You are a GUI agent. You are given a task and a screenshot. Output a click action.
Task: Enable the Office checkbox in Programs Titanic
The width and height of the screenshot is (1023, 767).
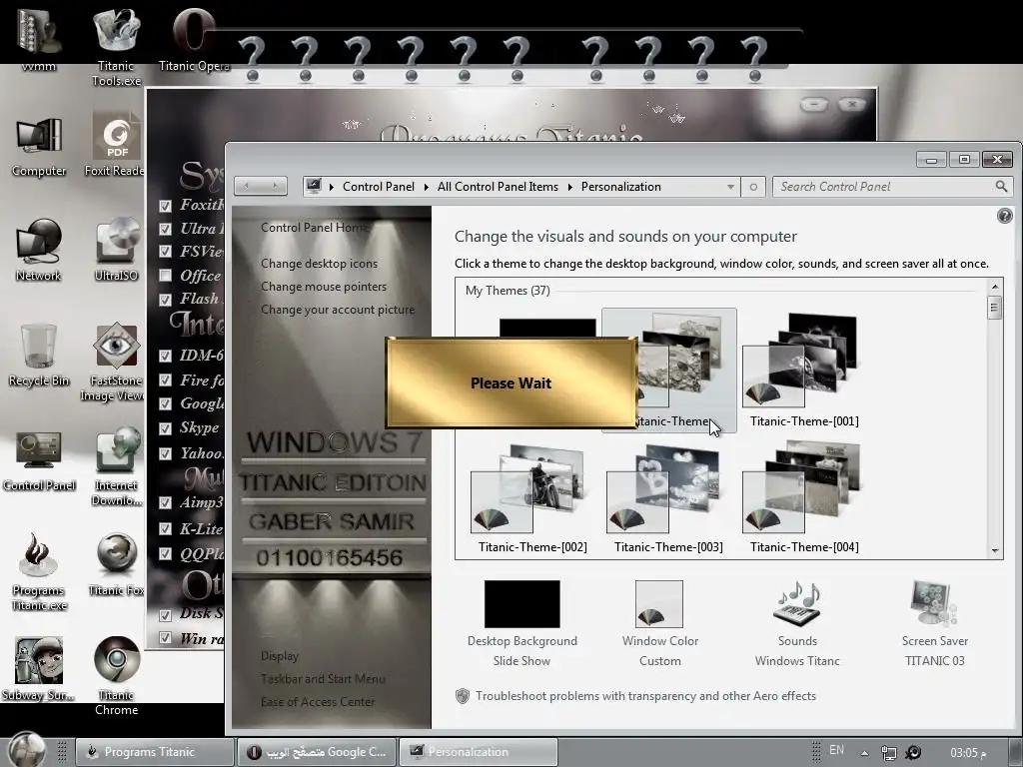pyautogui.click(x=165, y=275)
